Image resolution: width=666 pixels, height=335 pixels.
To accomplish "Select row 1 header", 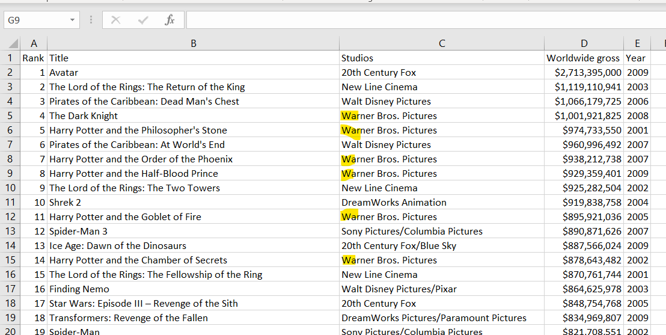I will click(10, 58).
